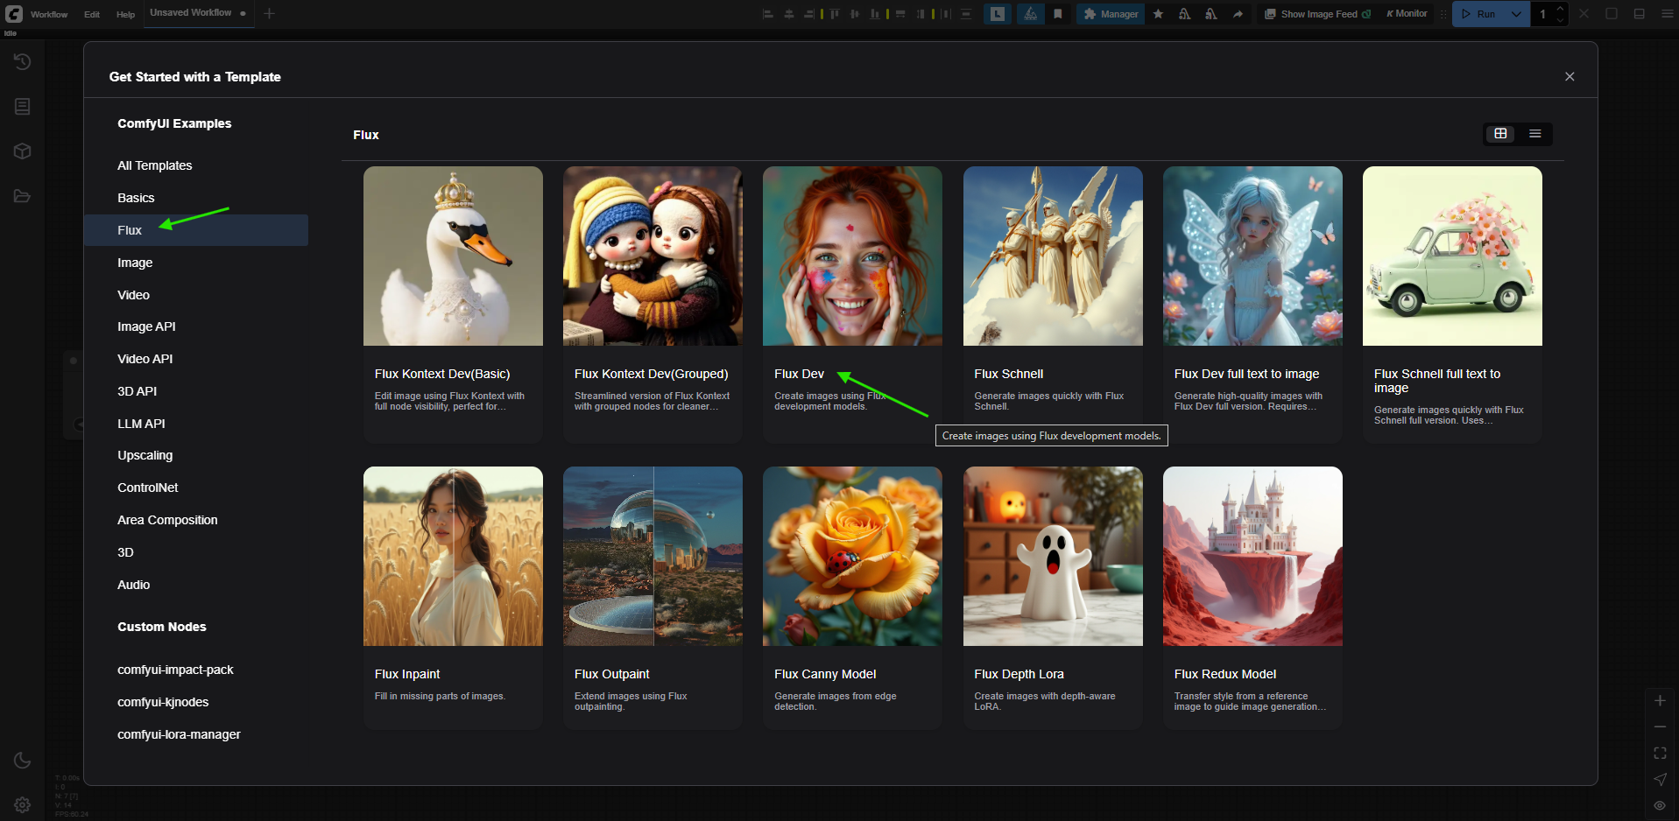The width and height of the screenshot is (1679, 821).
Task: Select Basics category
Action: point(196,198)
